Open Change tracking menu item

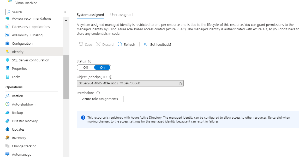[x=32, y=146]
